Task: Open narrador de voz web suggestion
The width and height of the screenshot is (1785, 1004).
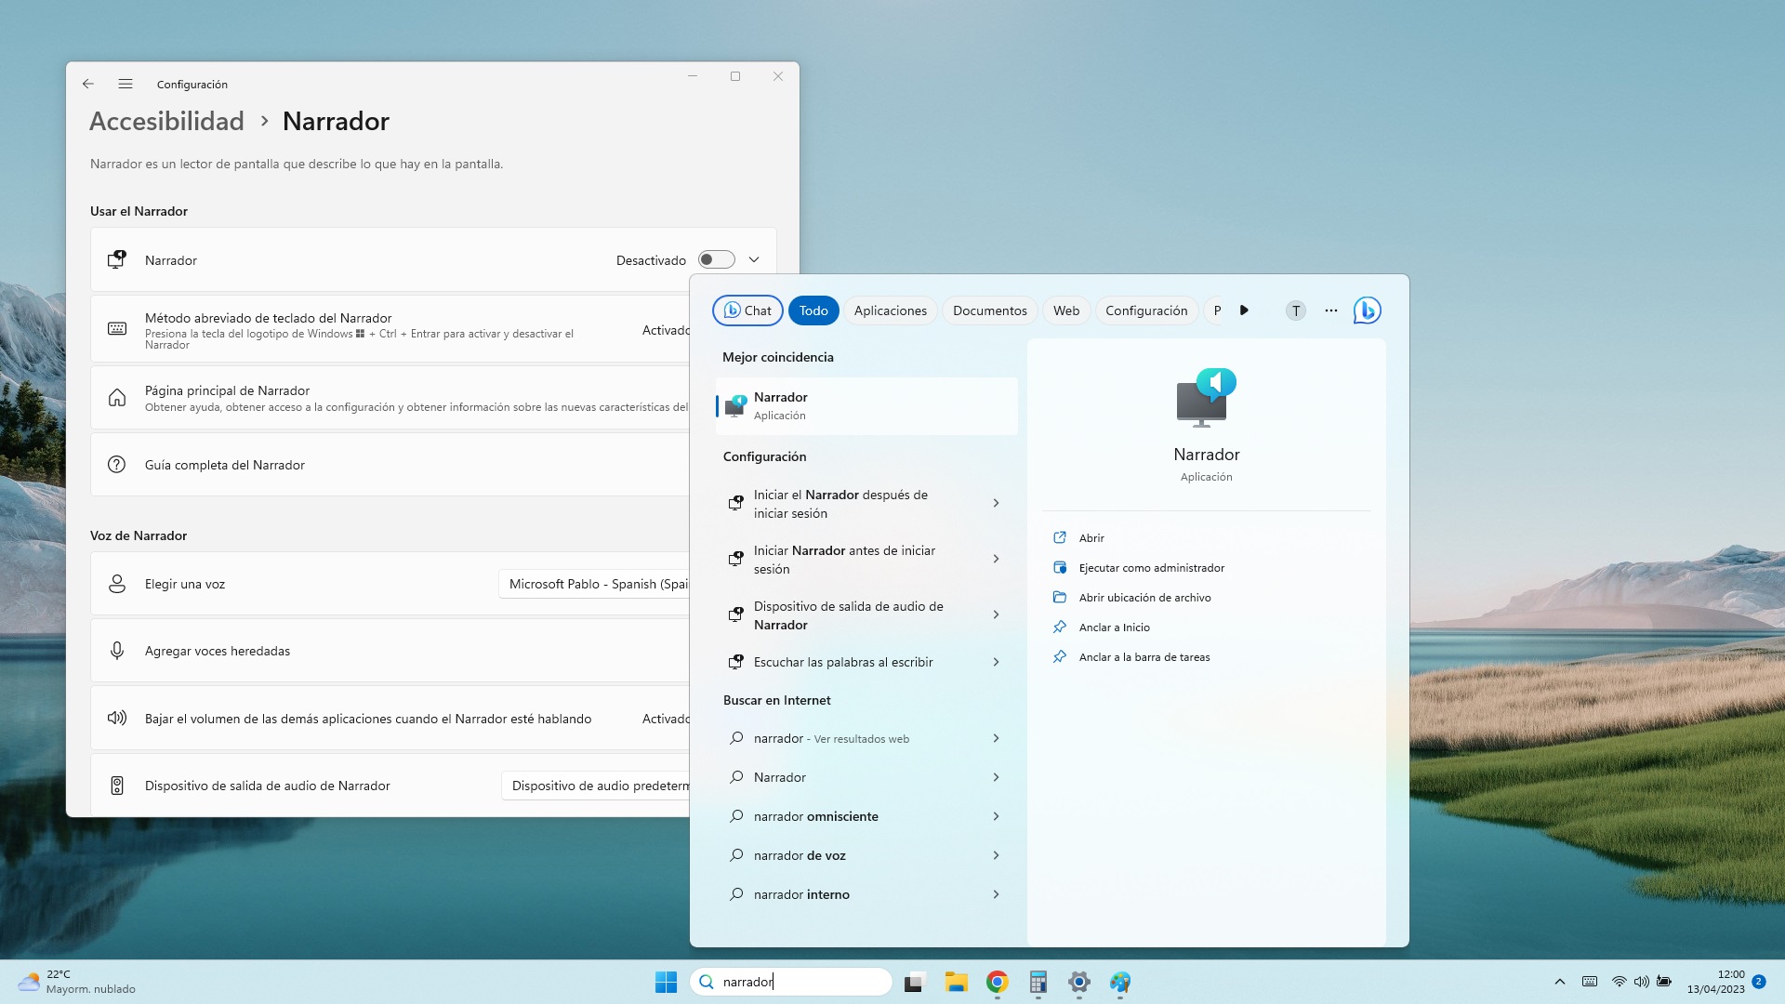Action: click(x=866, y=855)
